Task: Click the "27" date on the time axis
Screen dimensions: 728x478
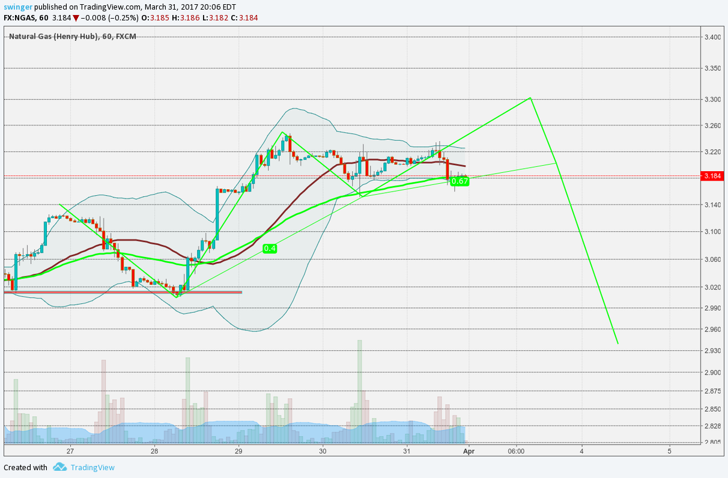Action: pyautogui.click(x=70, y=451)
